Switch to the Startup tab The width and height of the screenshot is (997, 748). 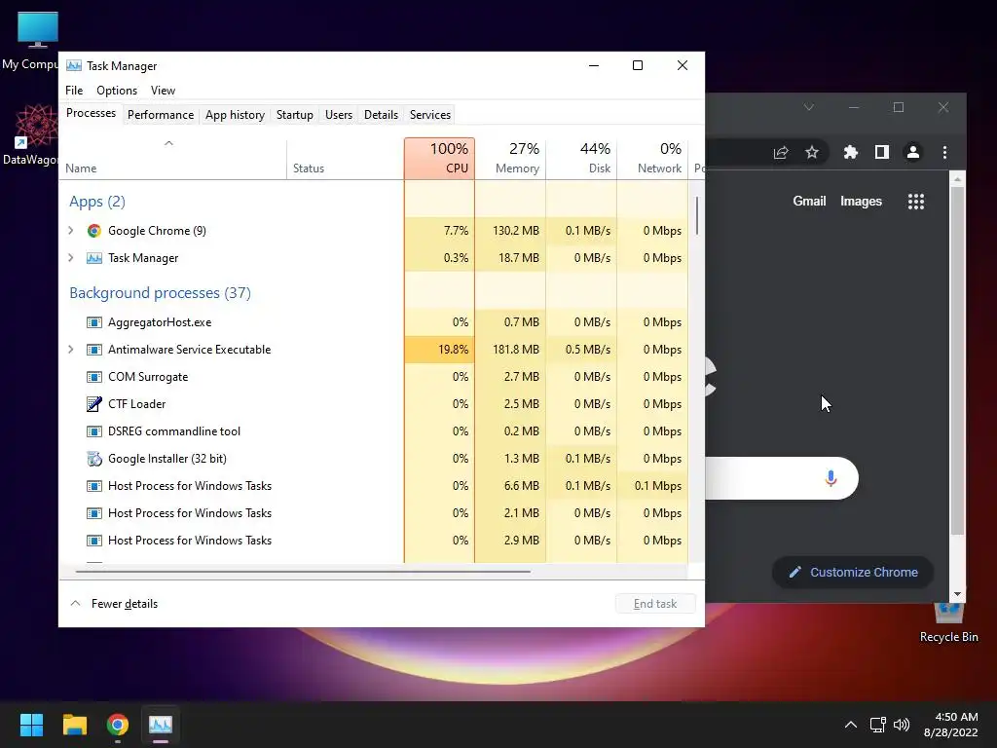(294, 115)
